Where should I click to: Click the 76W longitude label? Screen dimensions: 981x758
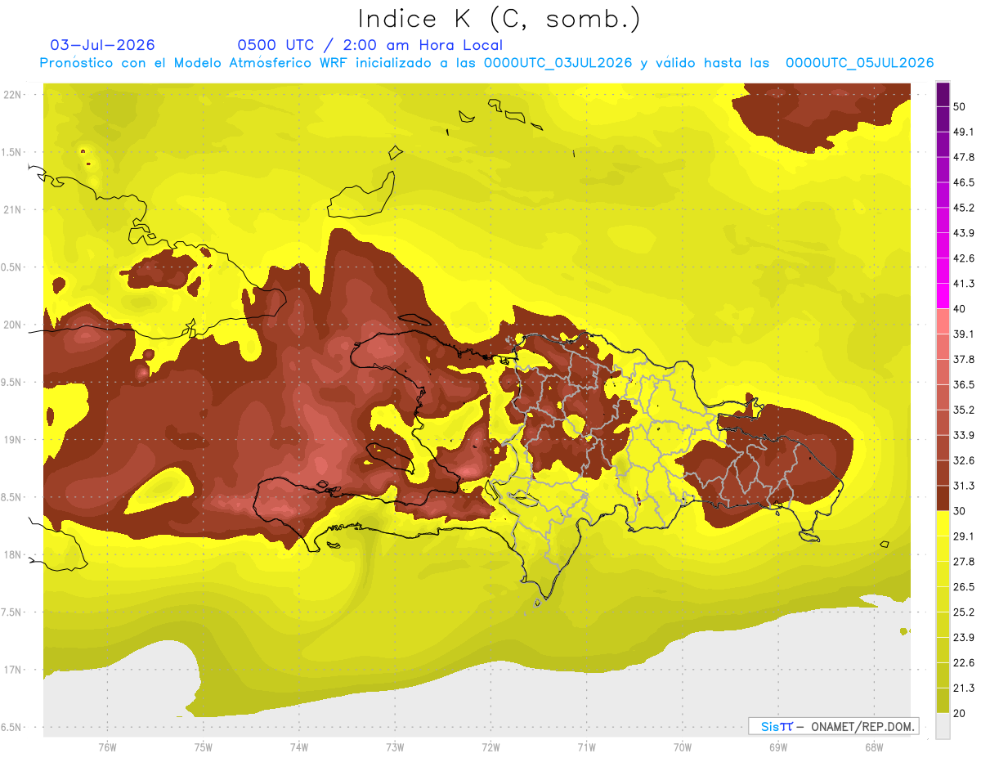pyautogui.click(x=107, y=746)
